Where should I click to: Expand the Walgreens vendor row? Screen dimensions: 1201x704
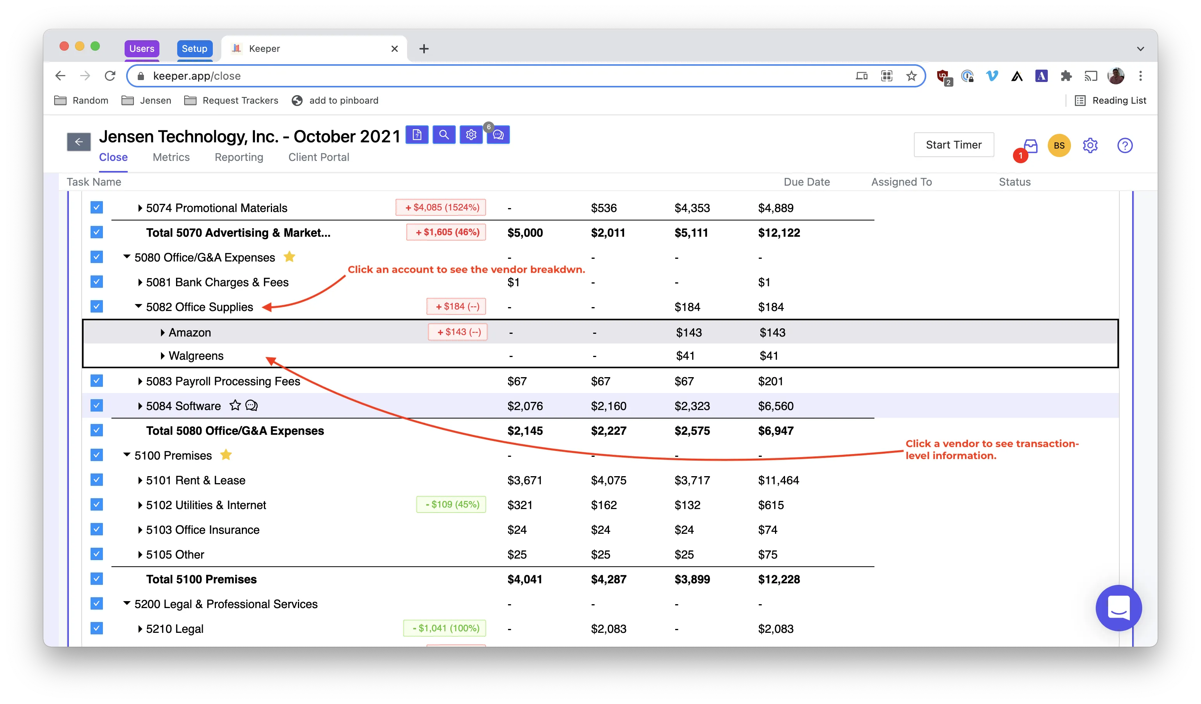click(163, 356)
